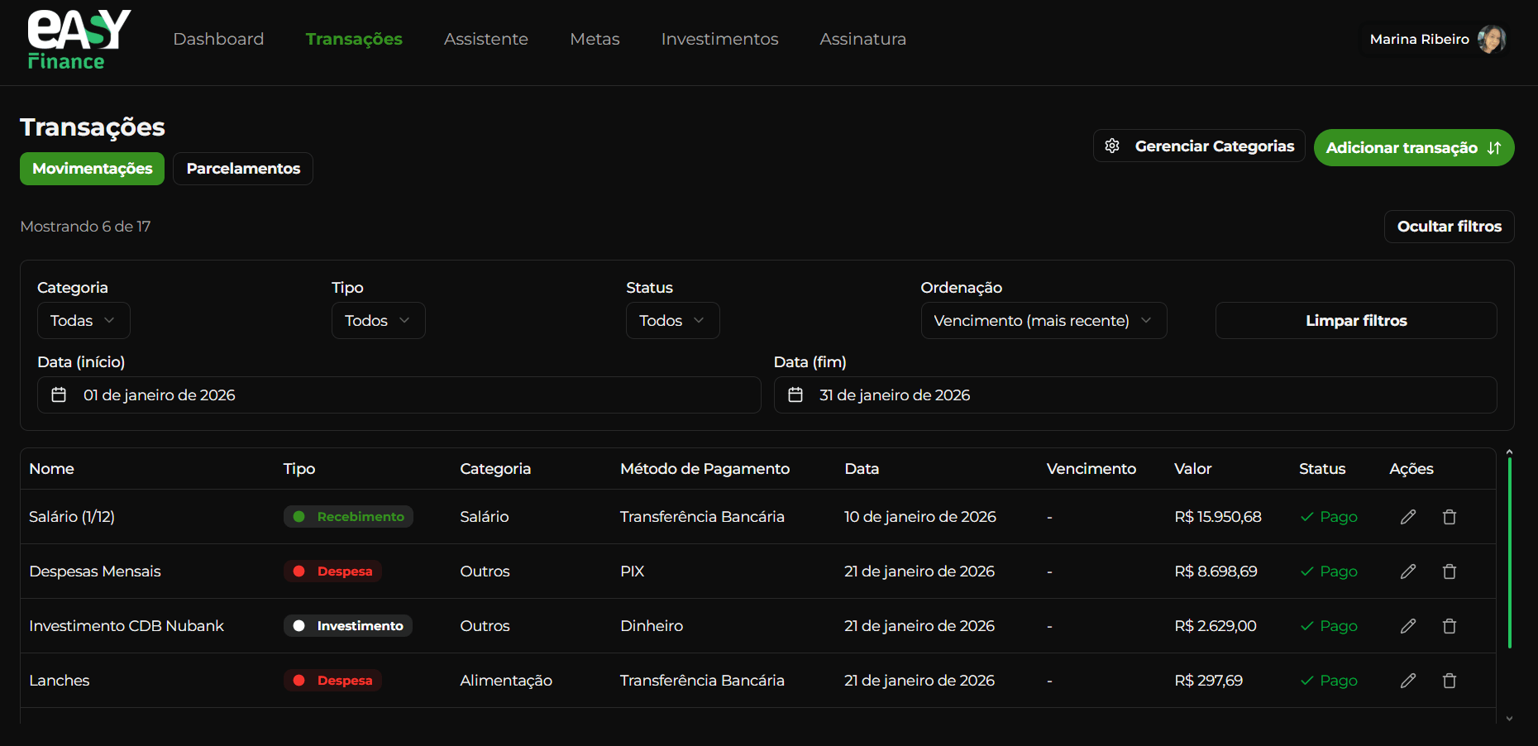Open Marina Ribeiro's profile picture

click(1491, 39)
